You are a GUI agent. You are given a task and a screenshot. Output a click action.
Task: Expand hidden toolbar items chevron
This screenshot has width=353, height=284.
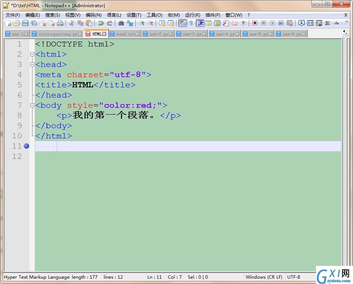coord(347,22)
